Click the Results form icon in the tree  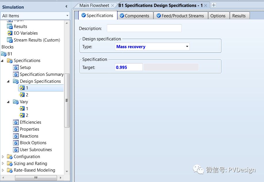(10, 27)
